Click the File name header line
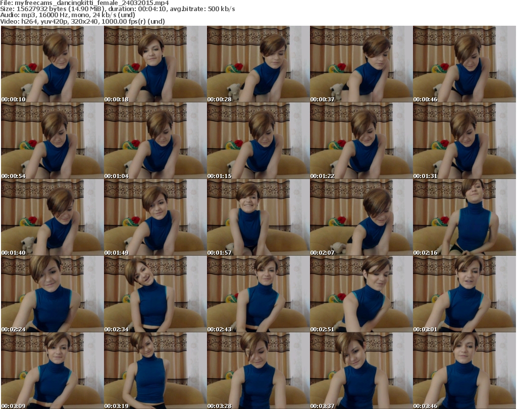The width and height of the screenshot is (517, 409). pyautogui.click(x=84, y=3)
